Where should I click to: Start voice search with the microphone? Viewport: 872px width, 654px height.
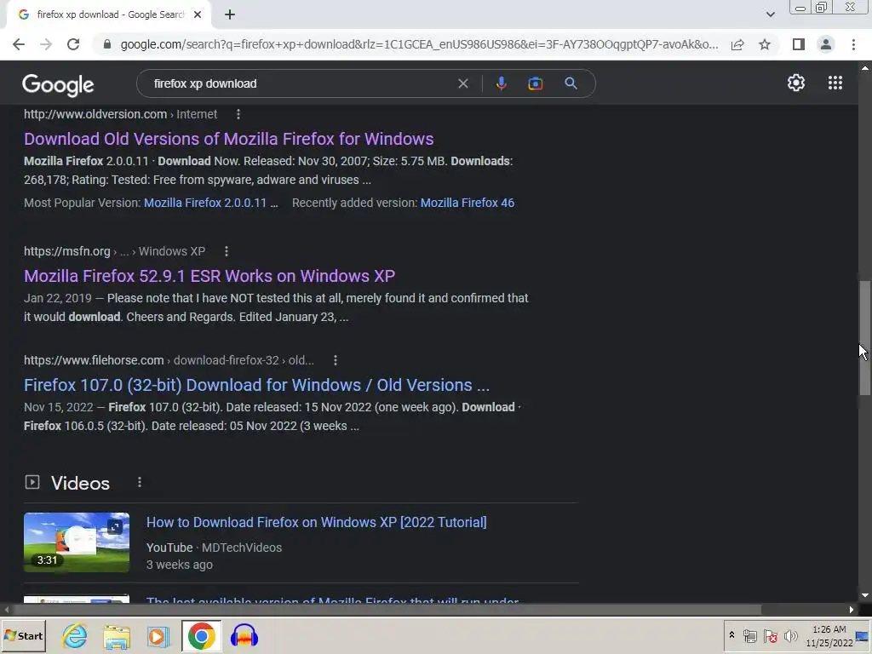tap(501, 83)
